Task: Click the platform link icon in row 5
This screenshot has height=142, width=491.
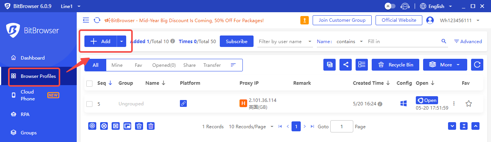Action: (183, 103)
